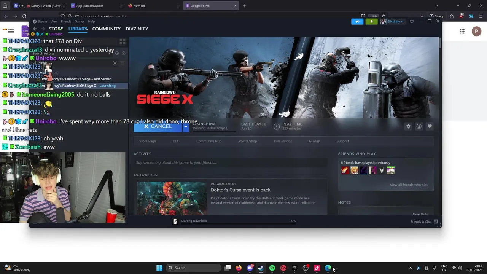Open the View menu in Steam
This screenshot has width=487, height=274.
(54, 22)
